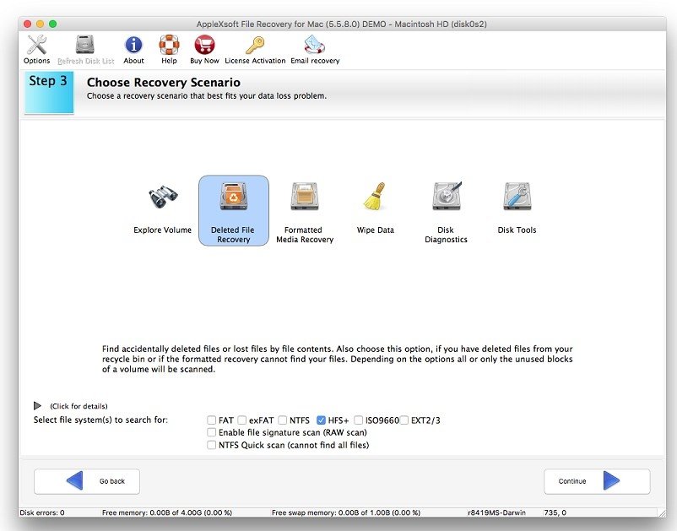The width and height of the screenshot is (677, 531).
Task: Enable the ISO9660 file system checkbox
Action: tap(359, 420)
